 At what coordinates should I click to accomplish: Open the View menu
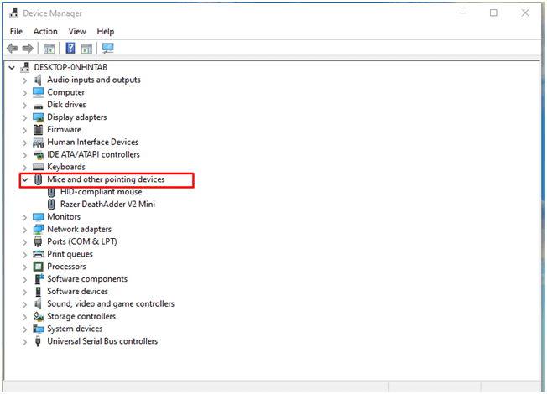(x=77, y=31)
